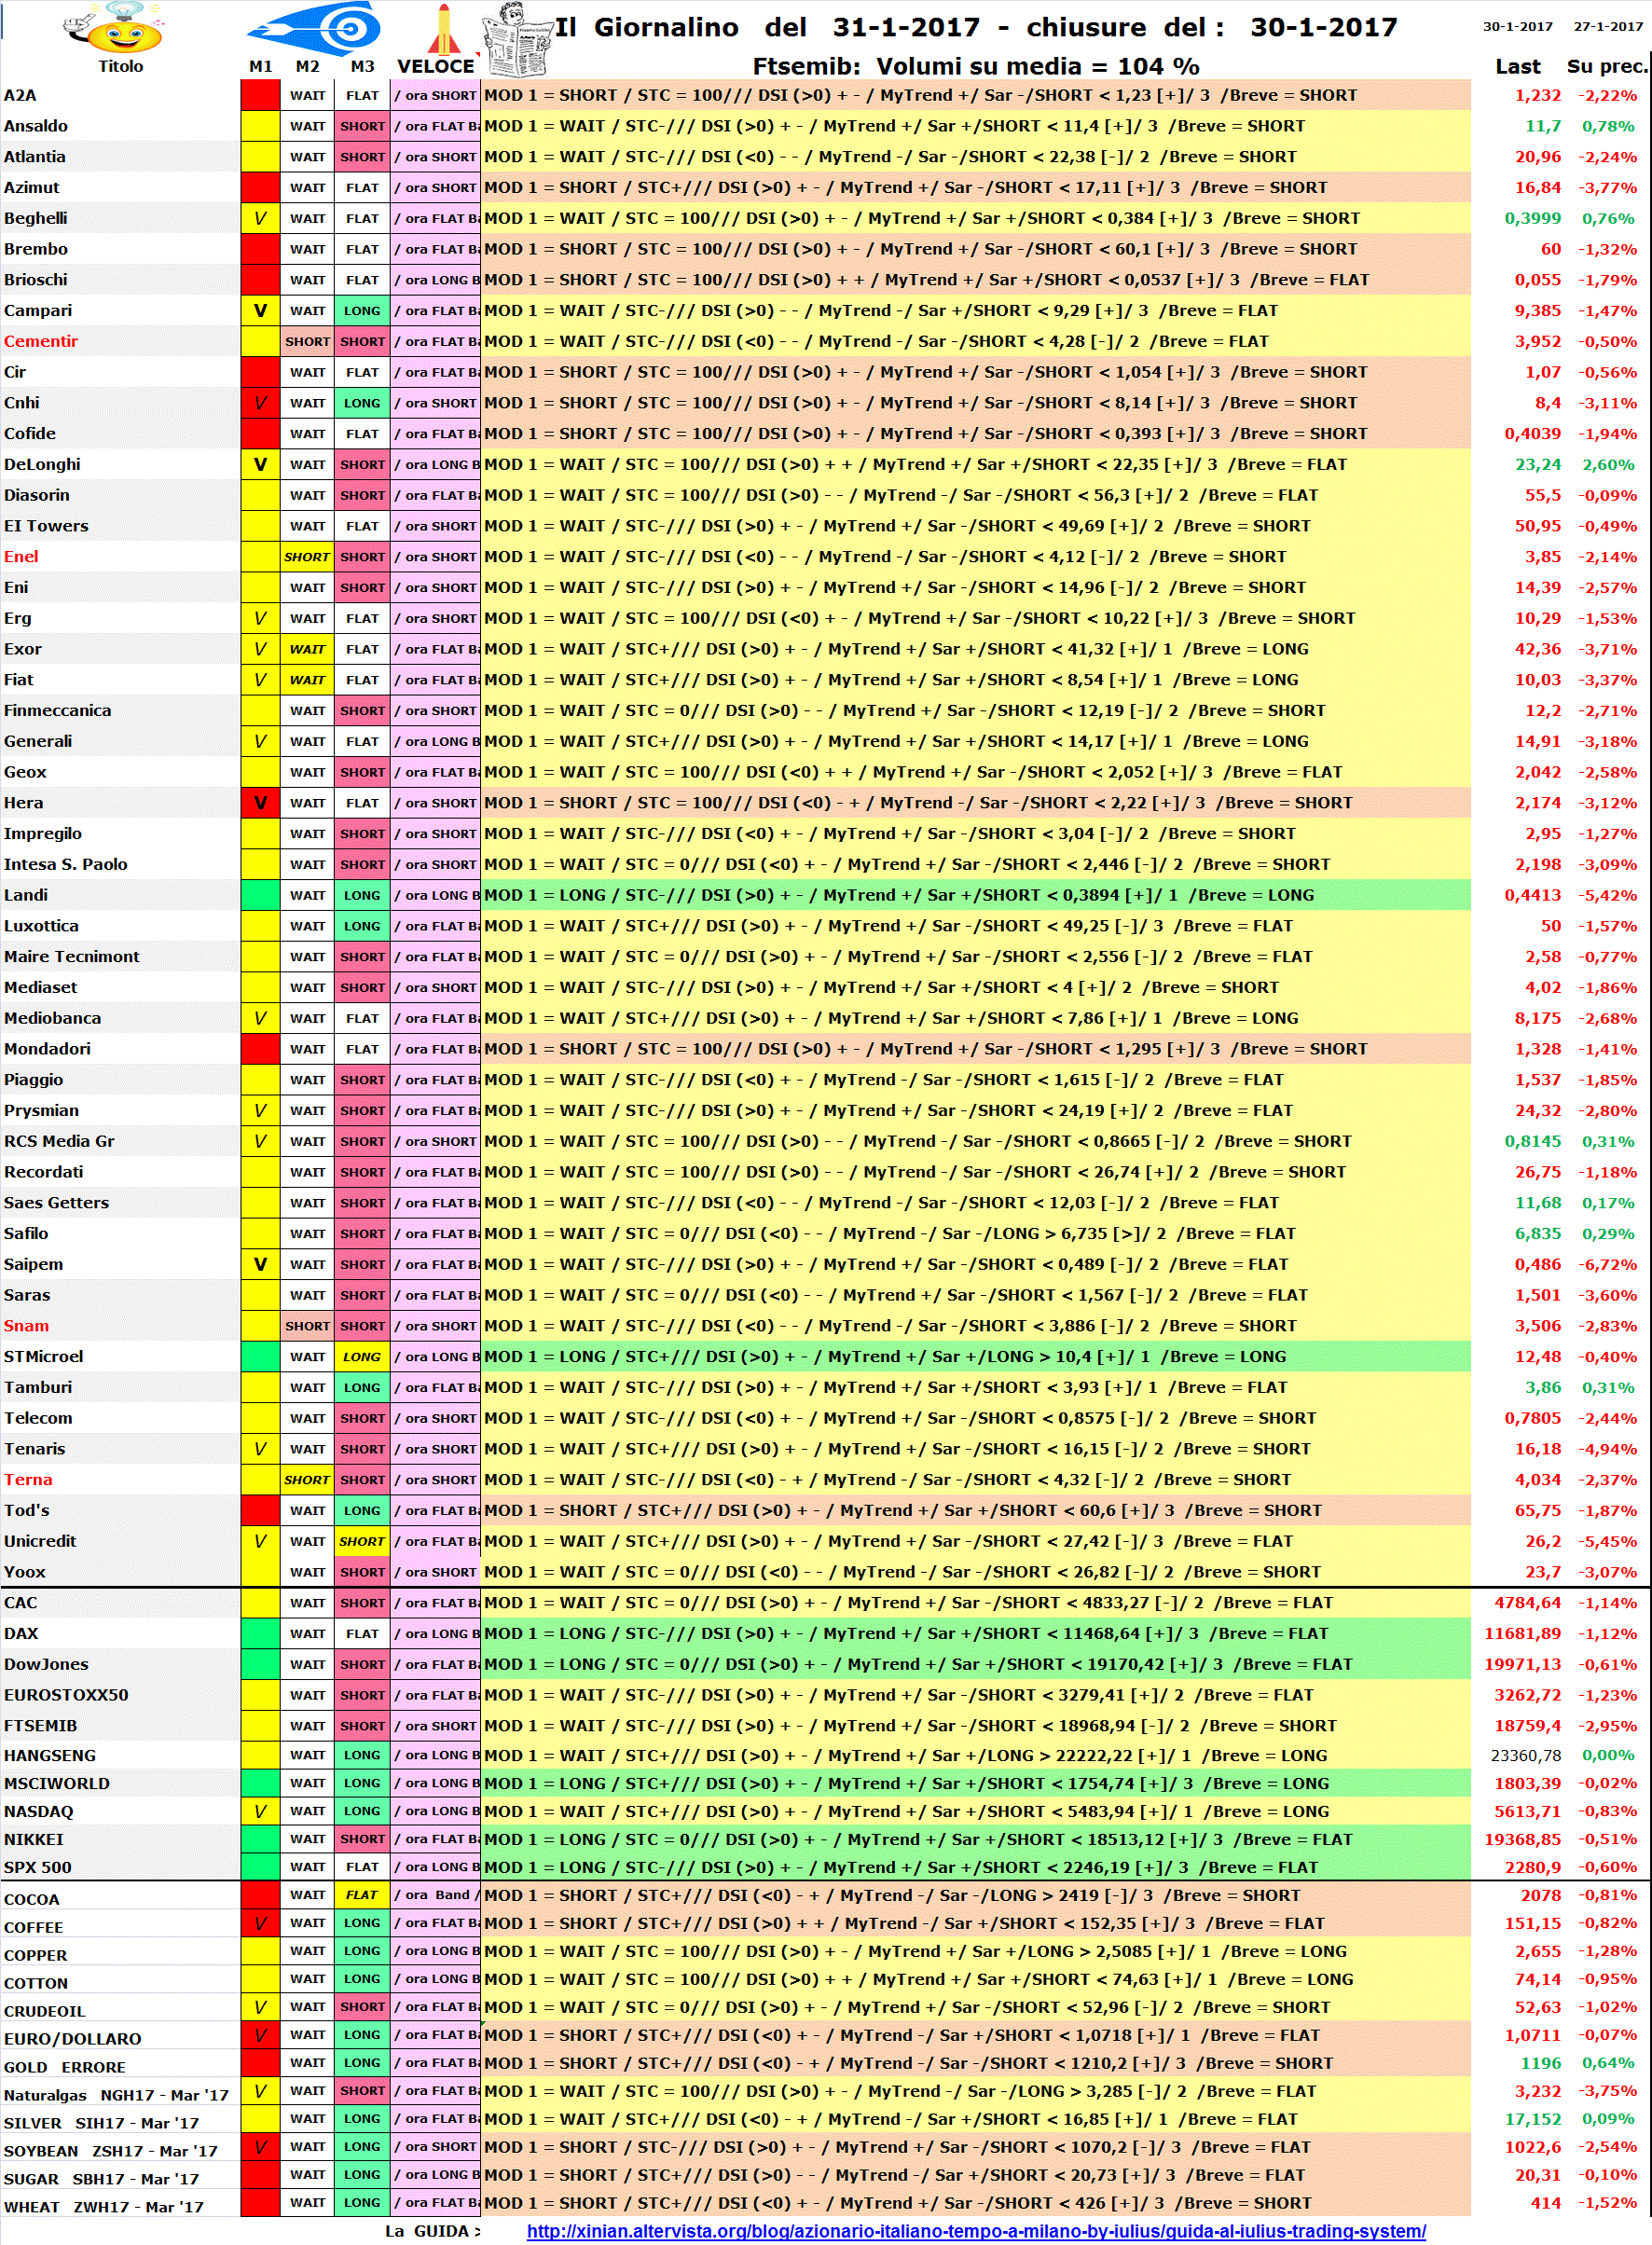
Task: Click the Naturalgas NGH17 row title
Action: click(116, 2095)
